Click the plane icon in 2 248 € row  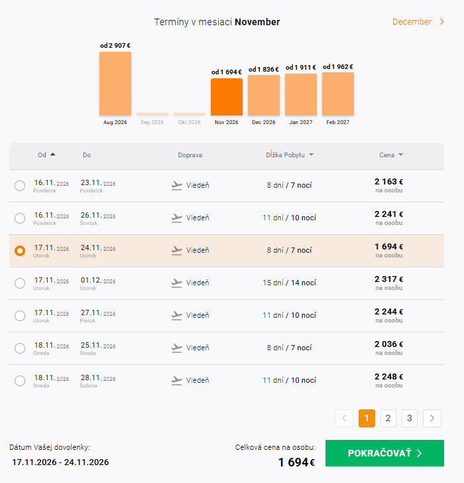176,380
